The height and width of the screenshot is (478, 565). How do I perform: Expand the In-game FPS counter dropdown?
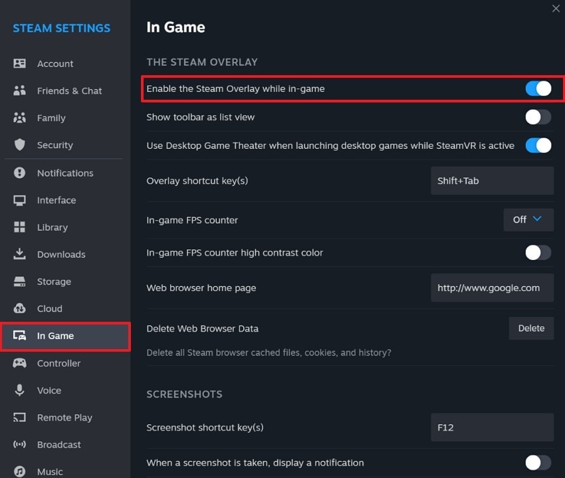pos(528,219)
